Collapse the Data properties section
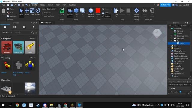 (x=169, y=88)
